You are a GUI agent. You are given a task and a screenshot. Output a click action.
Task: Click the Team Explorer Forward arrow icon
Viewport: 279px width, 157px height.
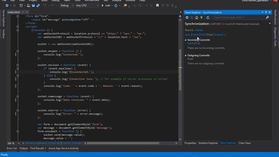tap(192, 17)
